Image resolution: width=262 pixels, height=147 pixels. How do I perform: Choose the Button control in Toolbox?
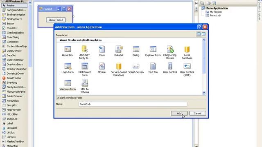pyautogui.click(x=14, y=24)
